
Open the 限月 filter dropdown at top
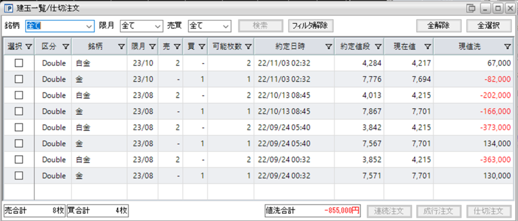[x=142, y=26]
